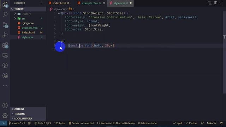Click the errors and warnings counter
The width and height of the screenshot is (226, 127).
pyautogui.click(x=43, y=123)
